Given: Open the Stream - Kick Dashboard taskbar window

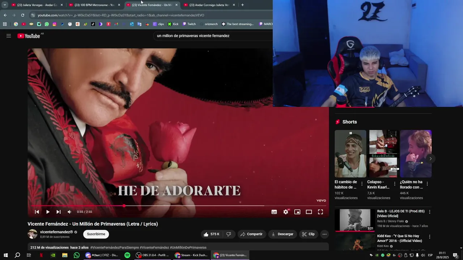Looking at the screenshot, I should click(x=191, y=255).
